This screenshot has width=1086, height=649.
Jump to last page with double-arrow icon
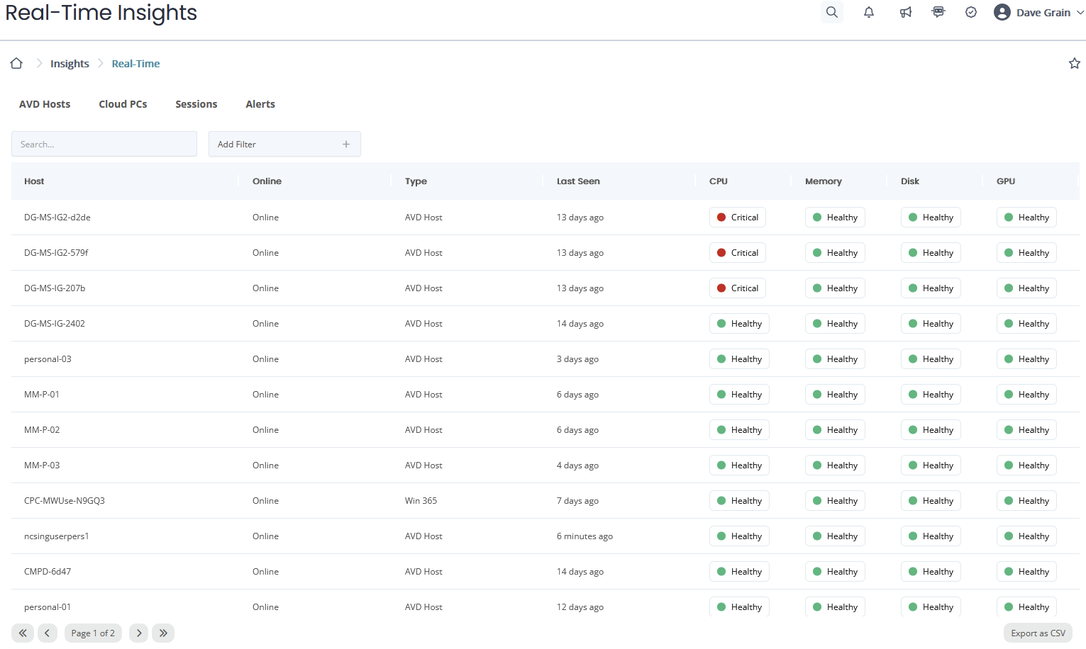163,633
